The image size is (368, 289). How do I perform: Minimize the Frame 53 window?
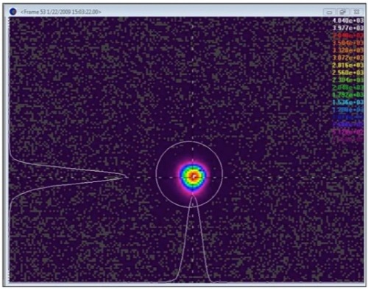tap(329, 12)
